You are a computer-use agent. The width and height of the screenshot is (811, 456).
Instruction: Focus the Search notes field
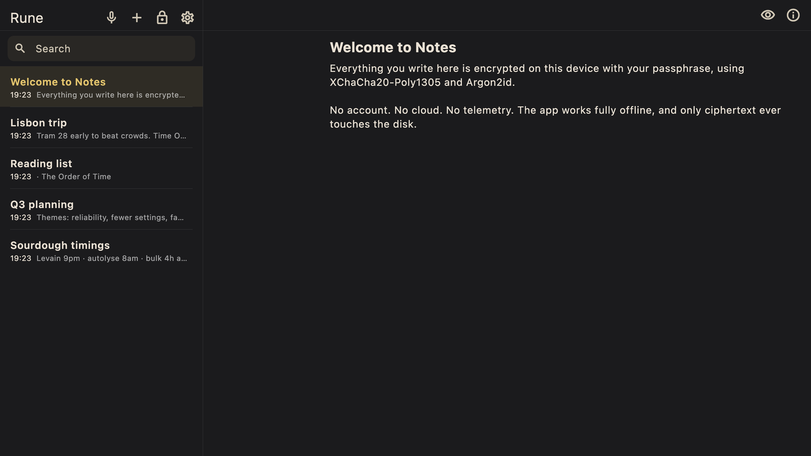coord(101,49)
